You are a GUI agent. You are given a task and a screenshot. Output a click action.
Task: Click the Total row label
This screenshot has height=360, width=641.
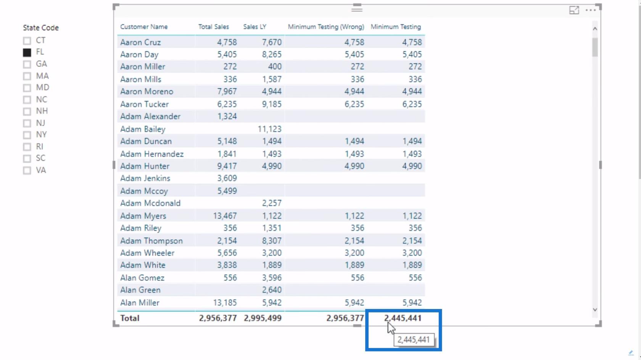[130, 318]
